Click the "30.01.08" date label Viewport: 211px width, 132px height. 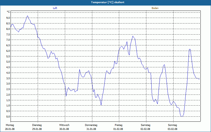pyautogui.click(x=64, y=129)
